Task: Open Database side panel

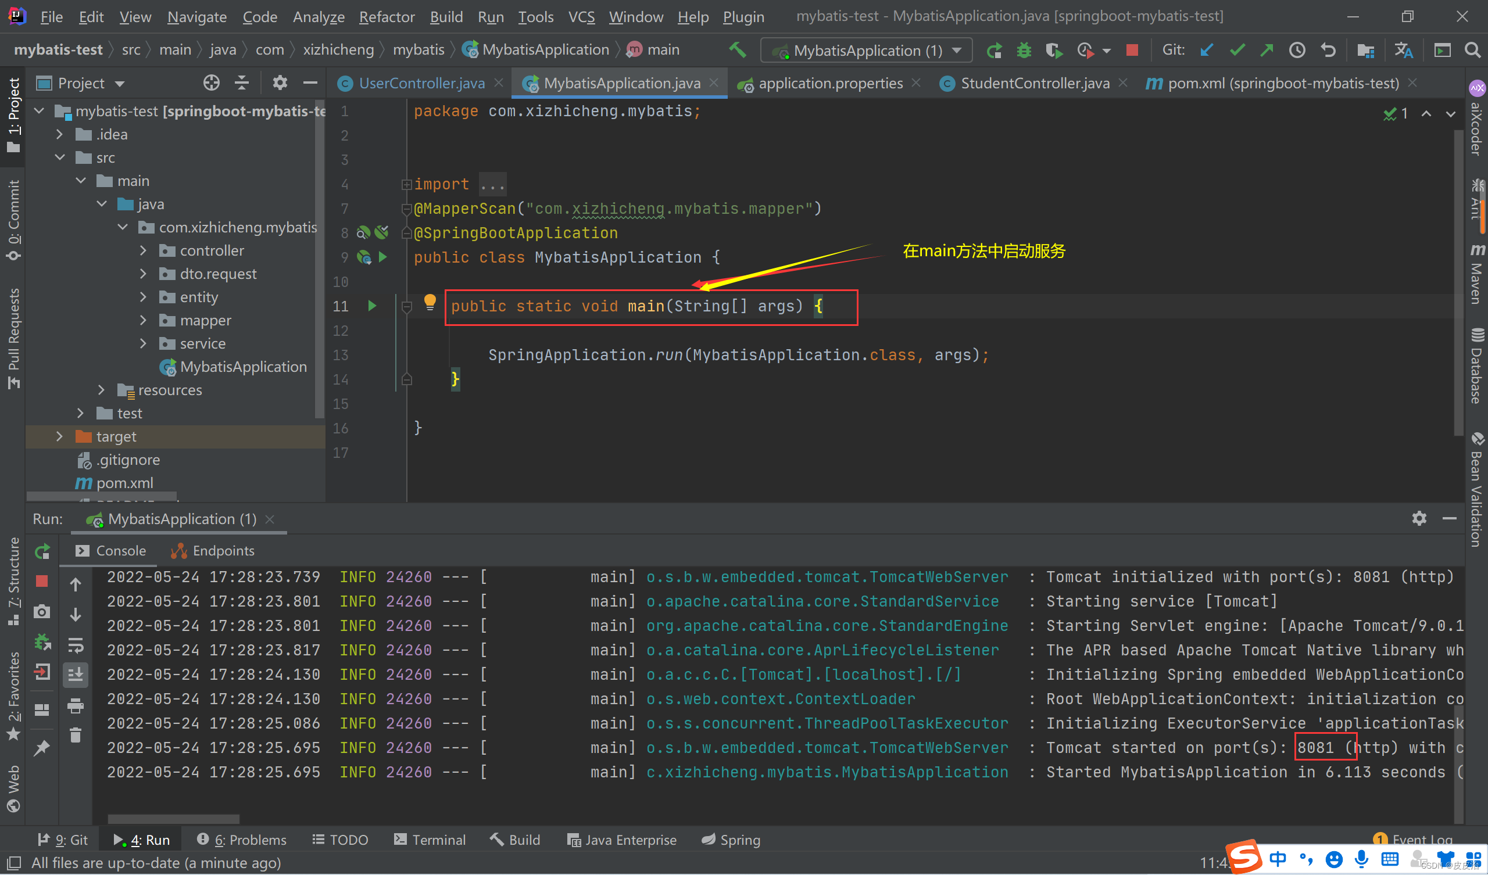Action: pyautogui.click(x=1478, y=366)
